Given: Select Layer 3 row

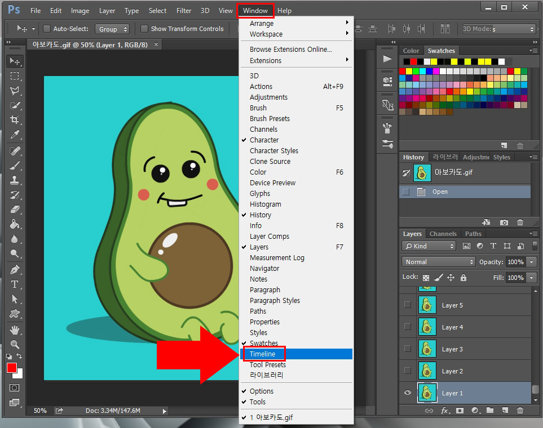Looking at the screenshot, I should click(x=465, y=349).
